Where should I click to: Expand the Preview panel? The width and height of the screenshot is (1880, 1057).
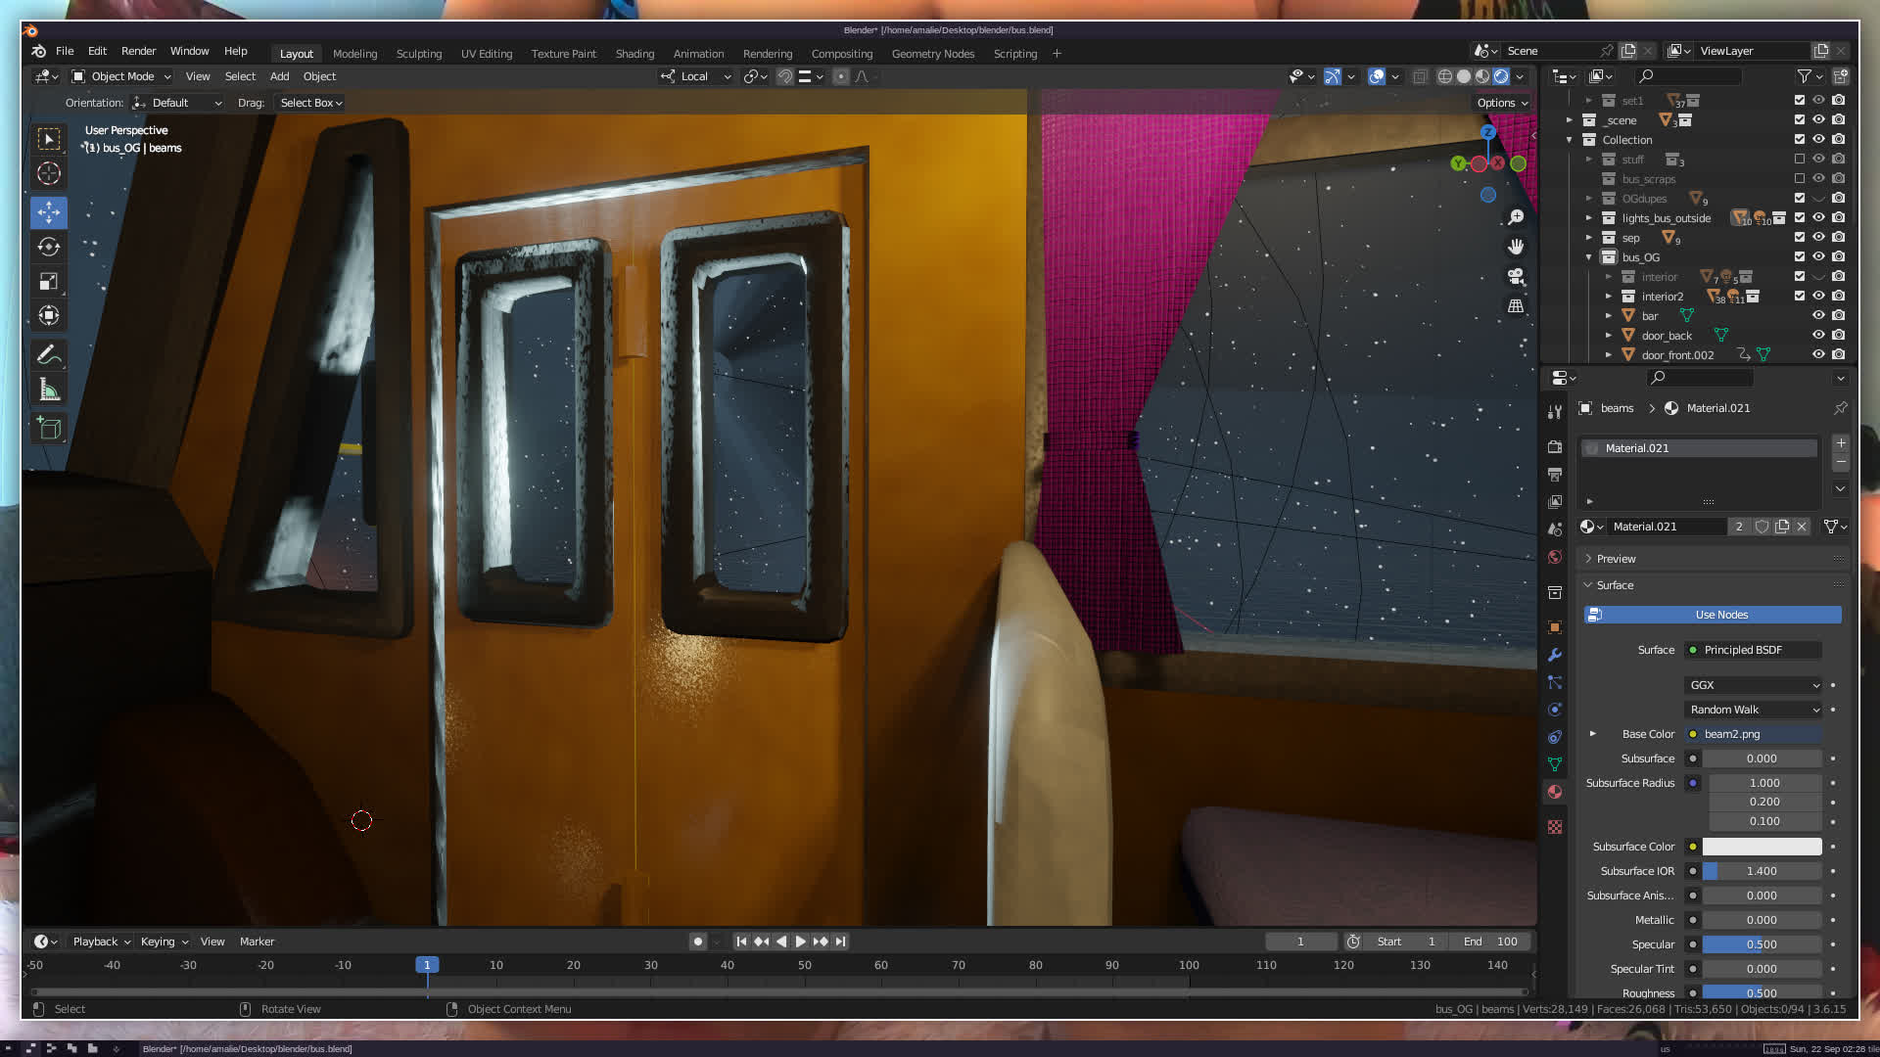click(x=1616, y=559)
